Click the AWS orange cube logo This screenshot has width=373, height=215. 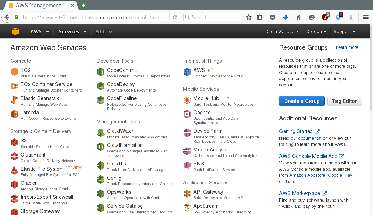[15, 31]
